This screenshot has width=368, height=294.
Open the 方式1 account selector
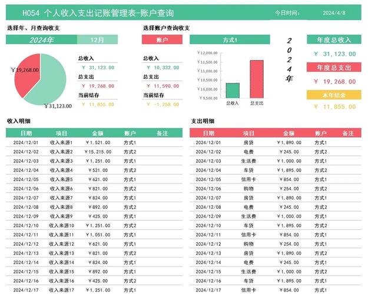[230, 39]
